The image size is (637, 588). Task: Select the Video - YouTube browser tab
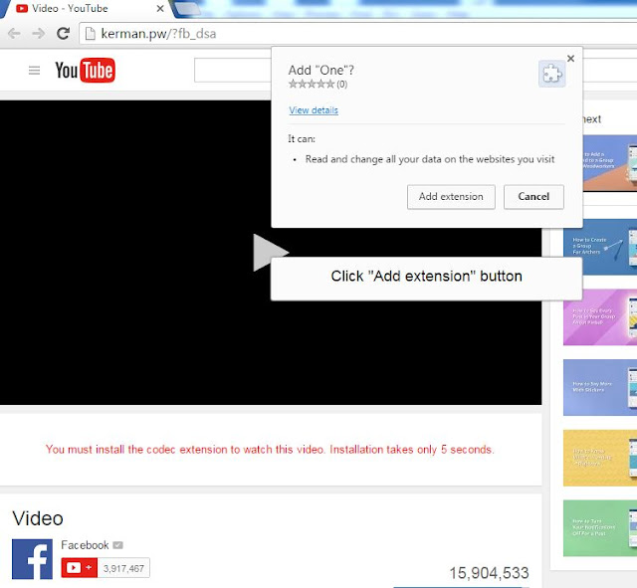pos(86,9)
